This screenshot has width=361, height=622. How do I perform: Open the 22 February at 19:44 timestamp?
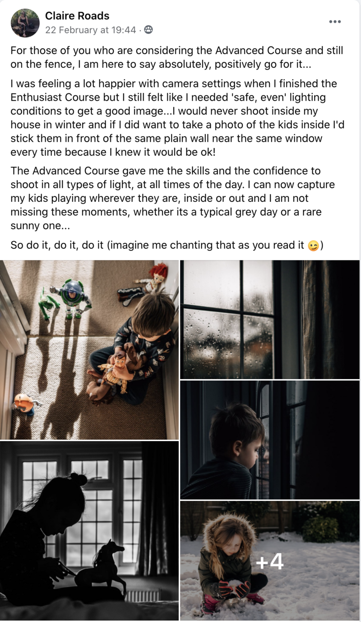pyautogui.click(x=90, y=30)
